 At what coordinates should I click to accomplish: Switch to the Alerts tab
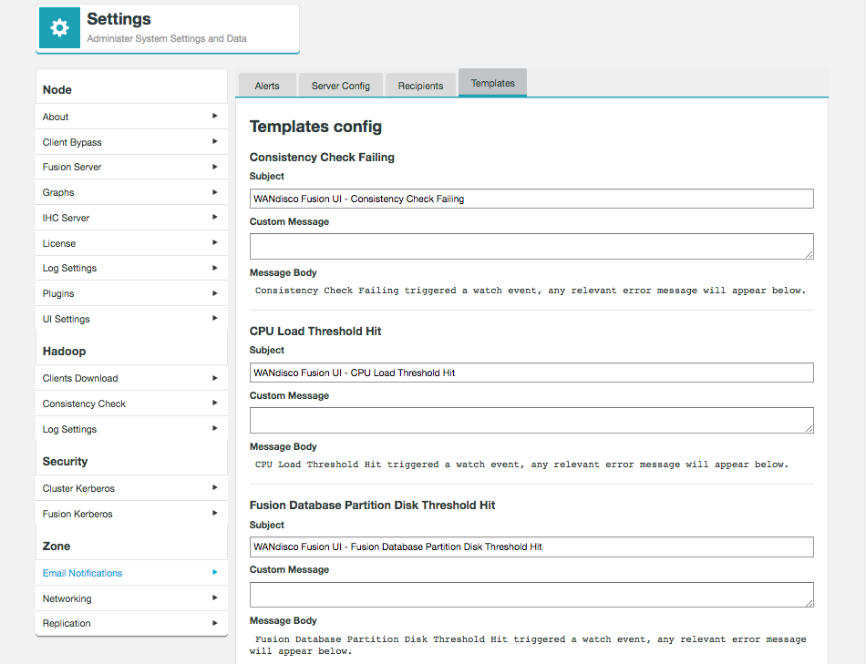(x=267, y=86)
